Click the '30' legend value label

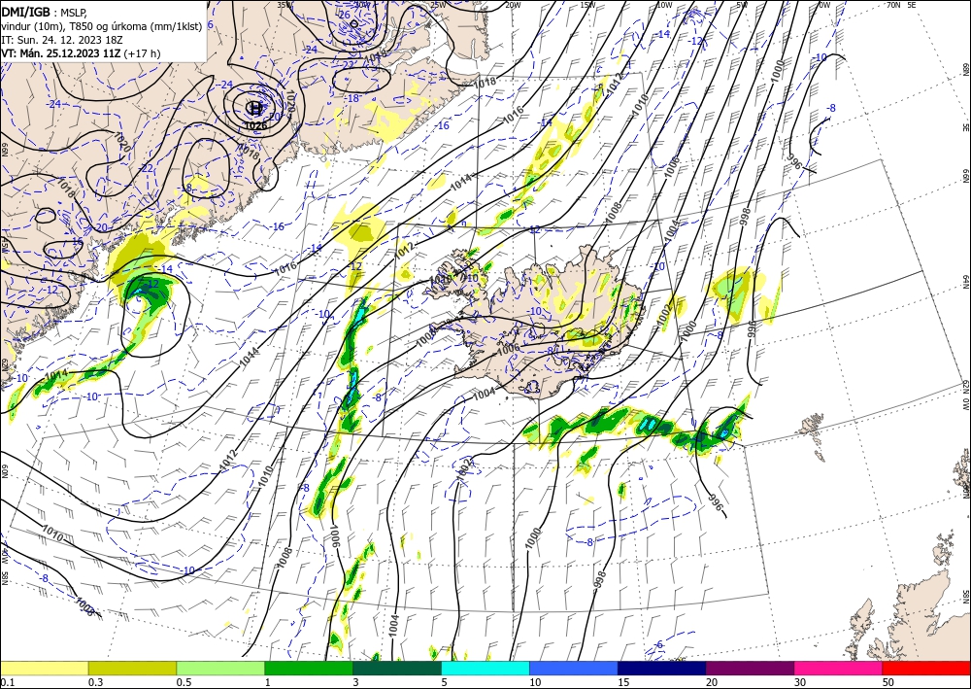coord(800,682)
